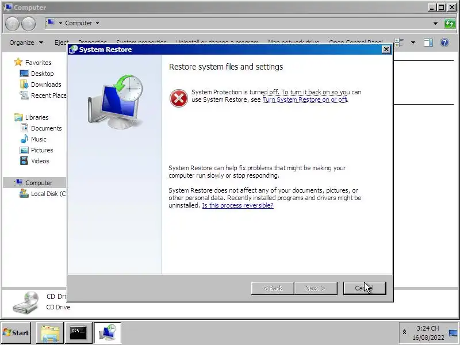The height and width of the screenshot is (345, 460).
Task: Go forward in Computer window
Action: click(28, 24)
